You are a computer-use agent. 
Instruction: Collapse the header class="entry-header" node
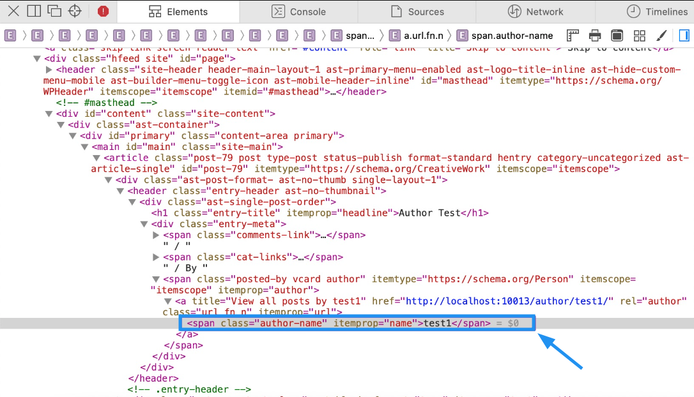pos(120,191)
